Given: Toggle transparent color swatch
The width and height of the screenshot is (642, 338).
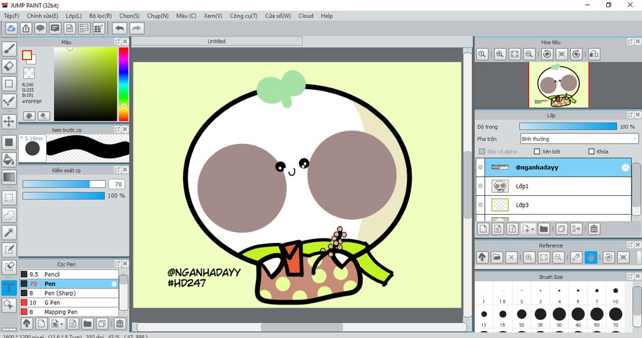Looking at the screenshot, I should tap(29, 73).
